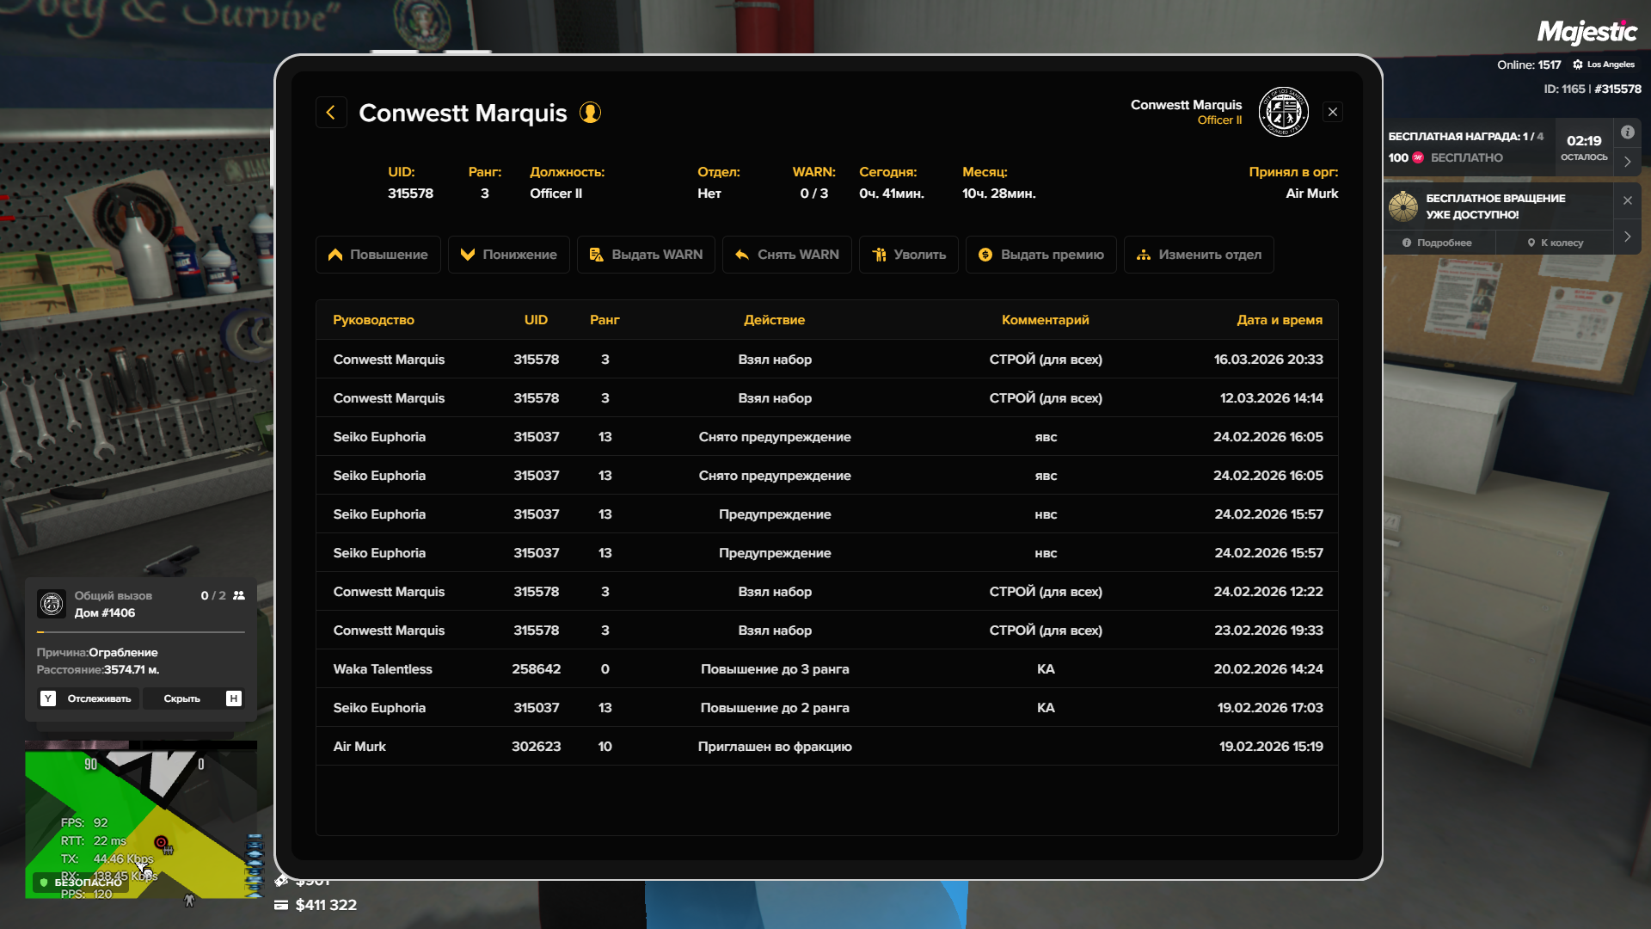Click the gold badge icon beside player name
The image size is (1651, 929).
pos(590,113)
